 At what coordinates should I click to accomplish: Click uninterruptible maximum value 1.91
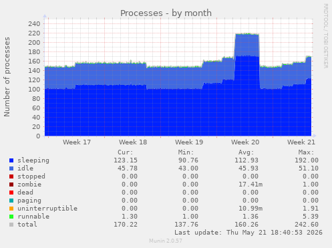click(311, 209)
